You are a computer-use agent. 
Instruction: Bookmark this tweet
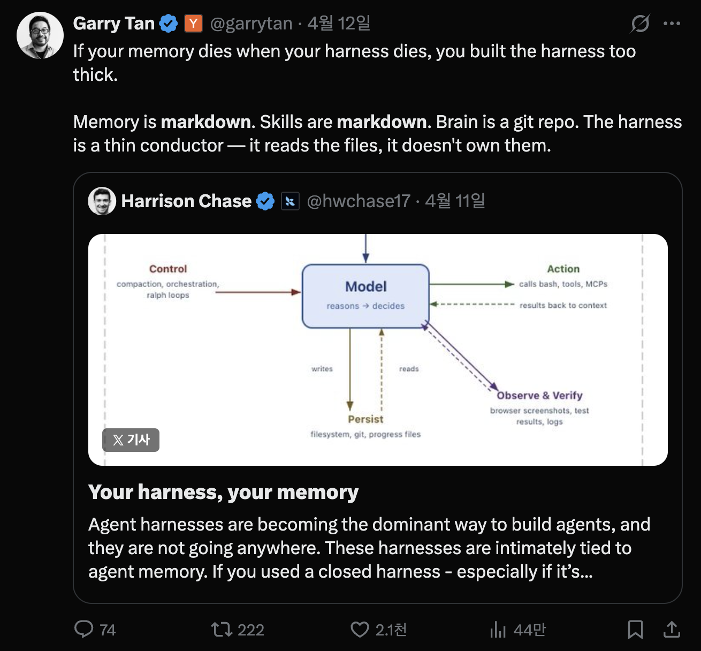tap(635, 630)
